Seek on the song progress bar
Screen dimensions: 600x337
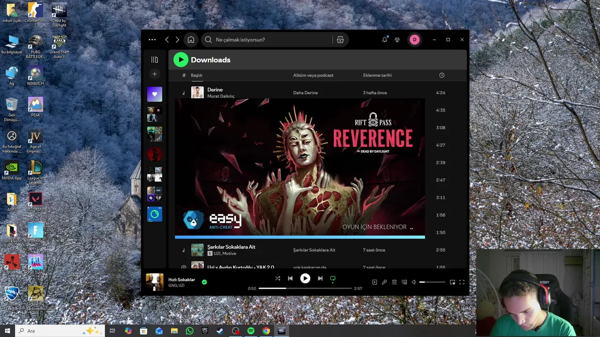pos(305,288)
